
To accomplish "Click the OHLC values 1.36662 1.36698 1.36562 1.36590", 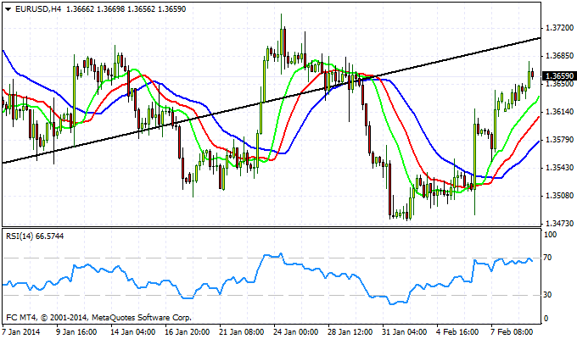I will pyautogui.click(x=126, y=8).
